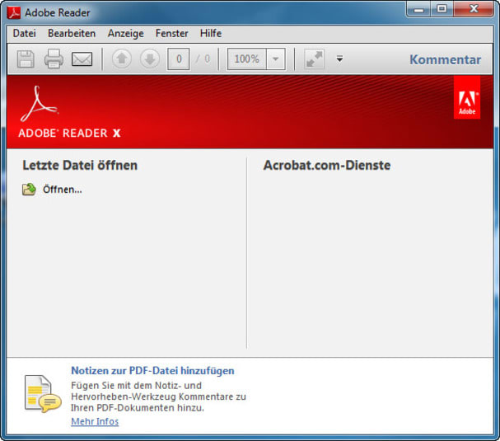Open the Datei menu
This screenshot has height=441, width=500.
(x=24, y=33)
